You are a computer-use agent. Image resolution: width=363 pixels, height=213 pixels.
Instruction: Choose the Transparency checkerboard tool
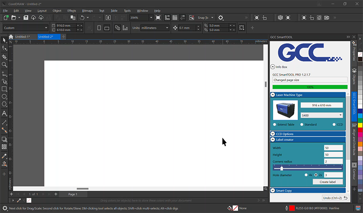click(5, 147)
